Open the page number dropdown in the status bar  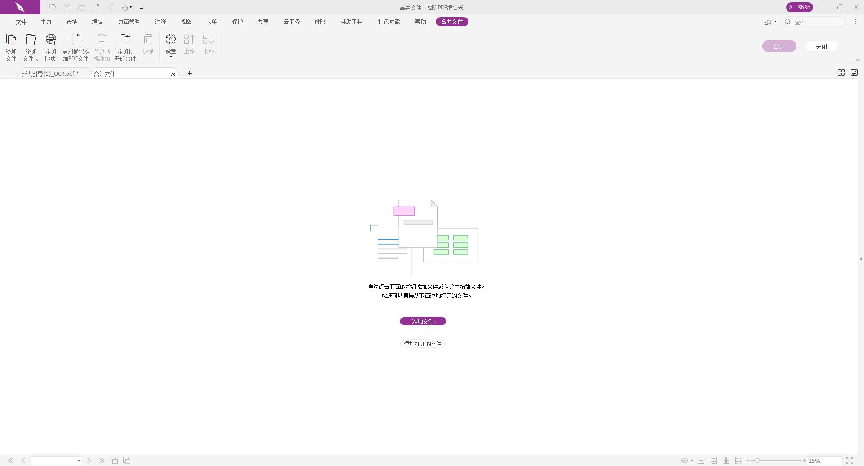coord(79,461)
